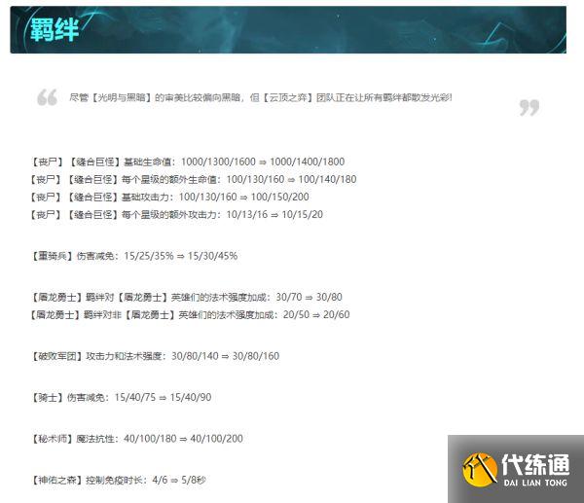Select the 每个星级的额外生命值 line
584x503 pixels.
(194, 179)
